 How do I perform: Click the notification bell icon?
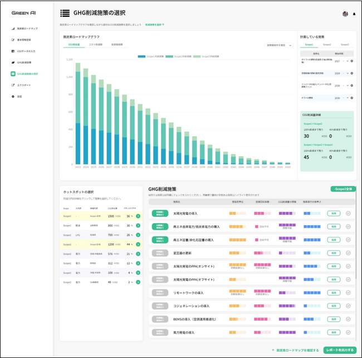click(354, 14)
